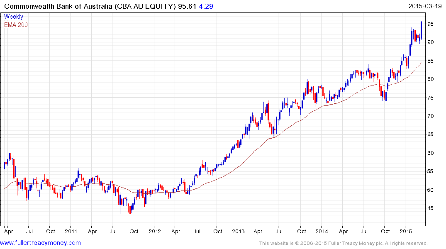Viewport: 446px width, 249px height.
Task: Click the last price value 95.61
Action: [187, 6]
